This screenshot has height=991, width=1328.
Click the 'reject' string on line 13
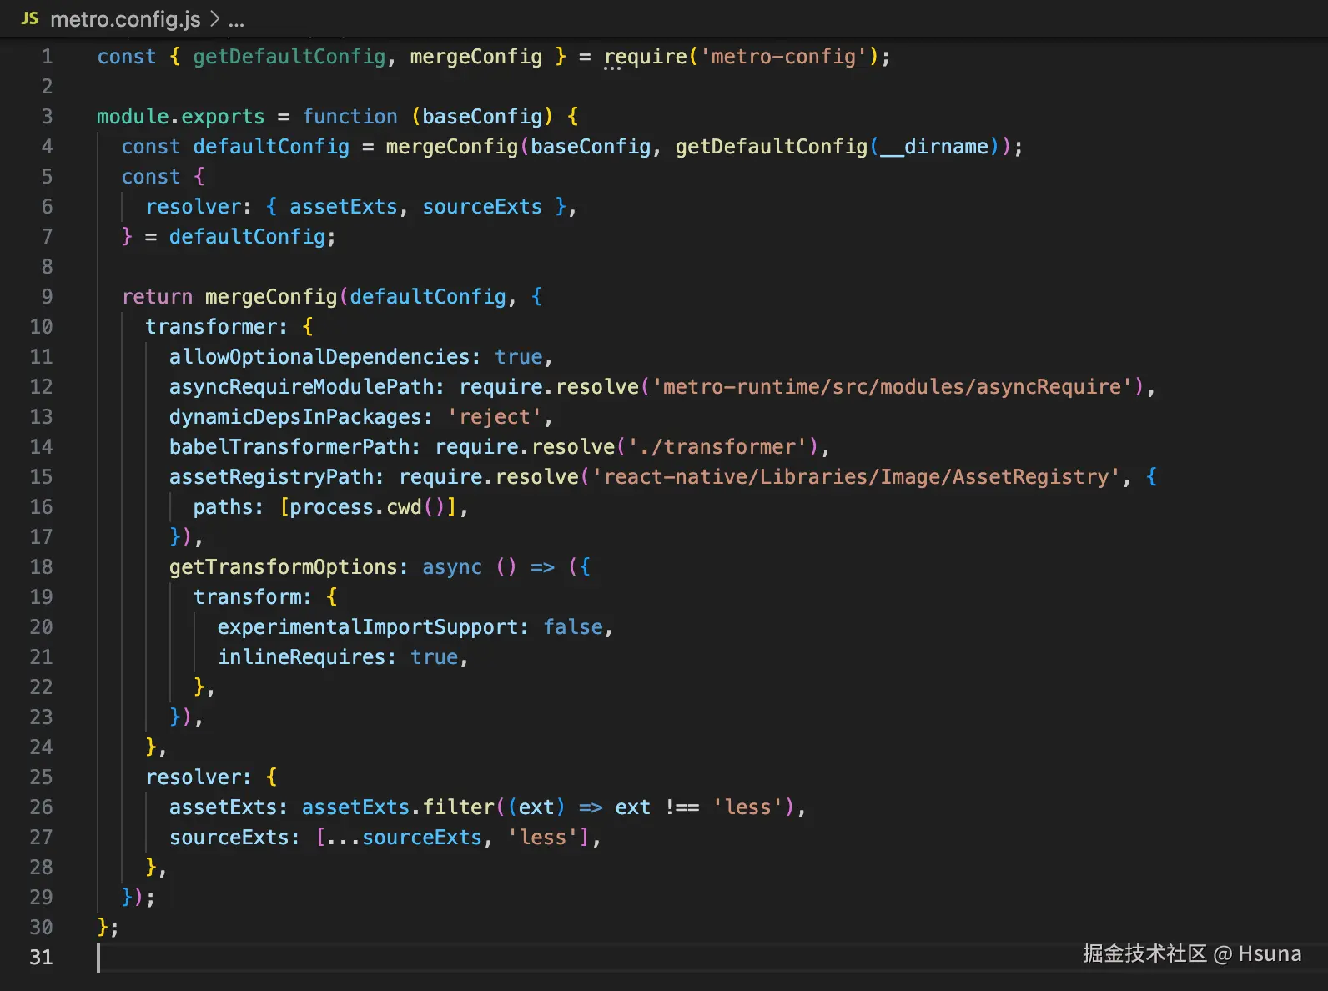[495, 417]
